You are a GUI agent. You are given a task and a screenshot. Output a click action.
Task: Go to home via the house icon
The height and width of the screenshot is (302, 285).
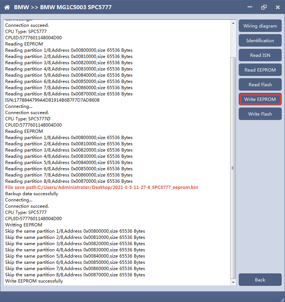(7, 7)
